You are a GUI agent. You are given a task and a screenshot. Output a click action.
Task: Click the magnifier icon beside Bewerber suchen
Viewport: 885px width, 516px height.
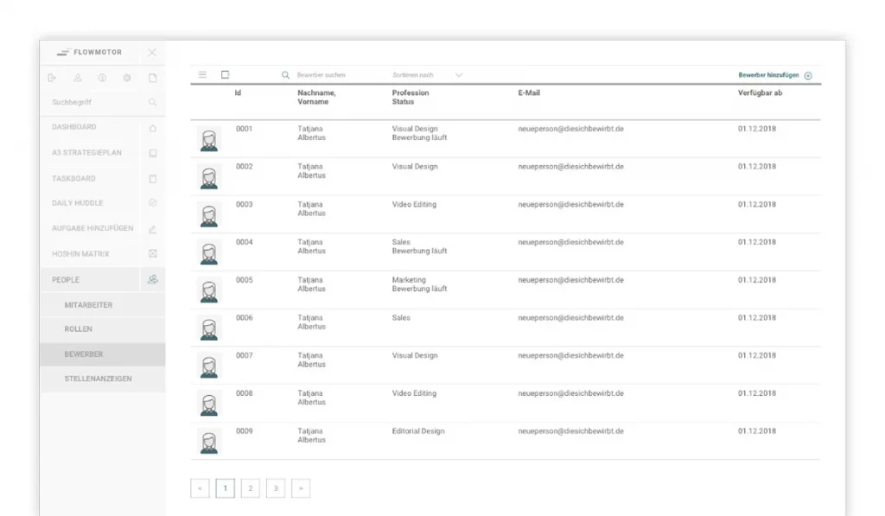point(285,75)
